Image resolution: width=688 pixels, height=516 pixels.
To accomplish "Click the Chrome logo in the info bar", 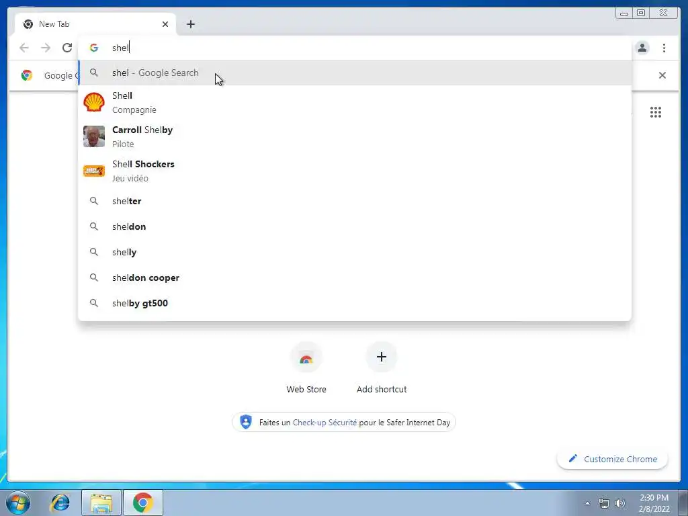I will [27, 75].
